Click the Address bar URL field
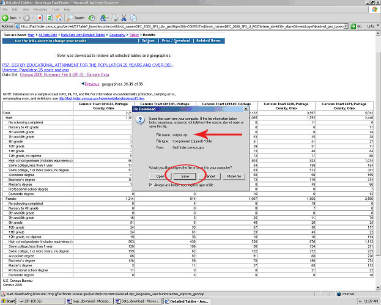The image size is (381, 305). coord(182,26)
